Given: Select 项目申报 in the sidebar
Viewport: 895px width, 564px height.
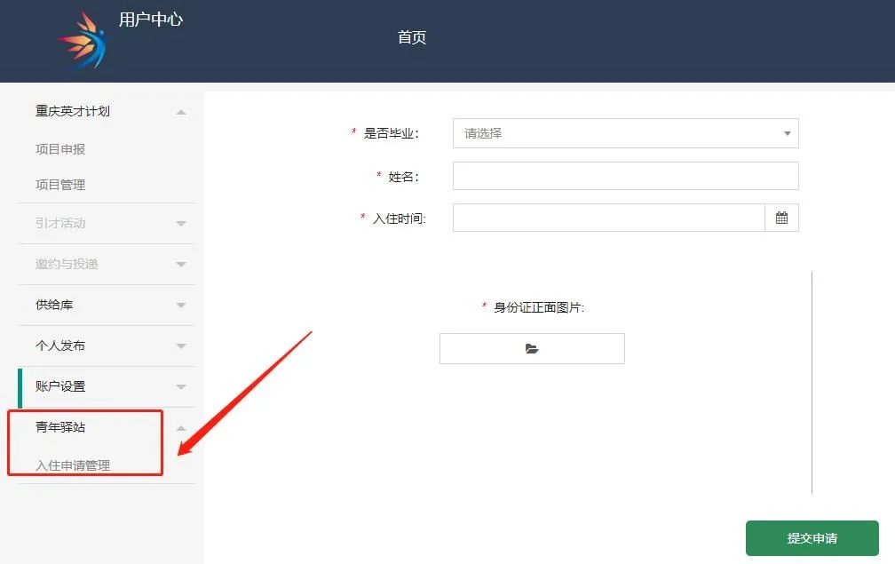Looking at the screenshot, I should pos(60,149).
